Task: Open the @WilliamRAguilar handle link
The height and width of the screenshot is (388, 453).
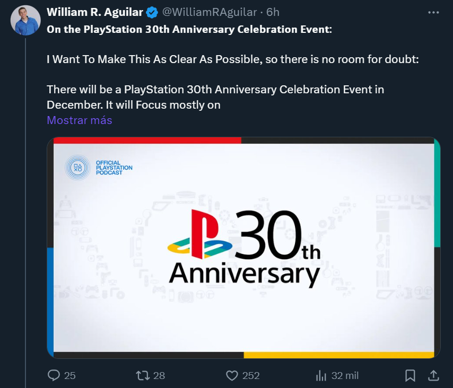Action: pos(206,12)
